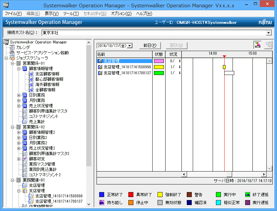Click the pink status swatch of 支店管理

159,61
